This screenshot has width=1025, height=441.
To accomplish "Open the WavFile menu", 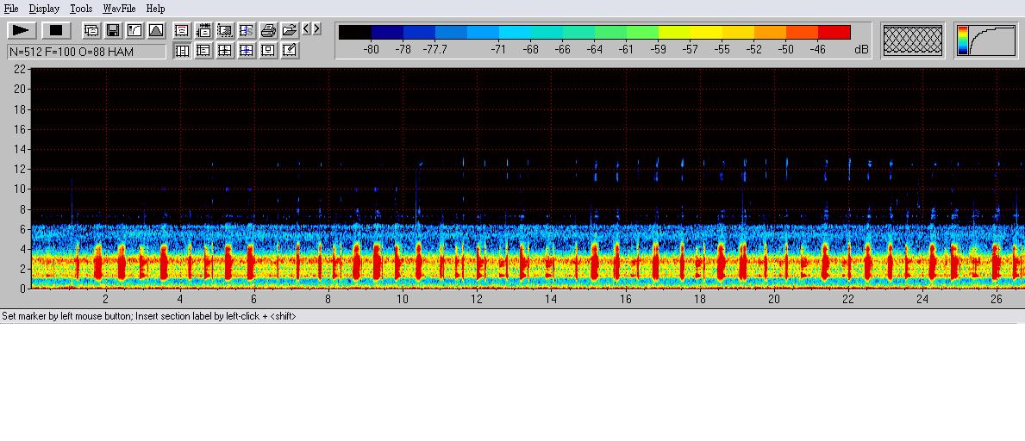I will pos(119,9).
